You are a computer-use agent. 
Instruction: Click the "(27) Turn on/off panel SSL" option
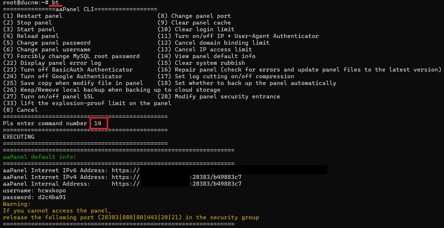pos(48,96)
